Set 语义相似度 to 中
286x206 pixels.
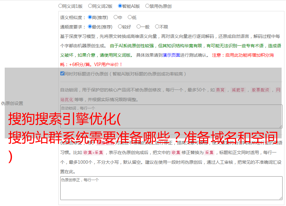click(x=116, y=17)
